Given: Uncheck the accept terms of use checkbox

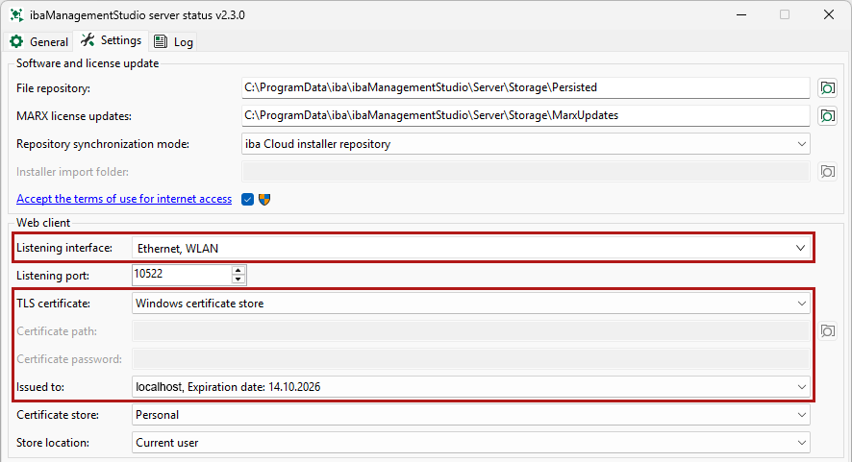Looking at the screenshot, I should pyautogui.click(x=247, y=199).
